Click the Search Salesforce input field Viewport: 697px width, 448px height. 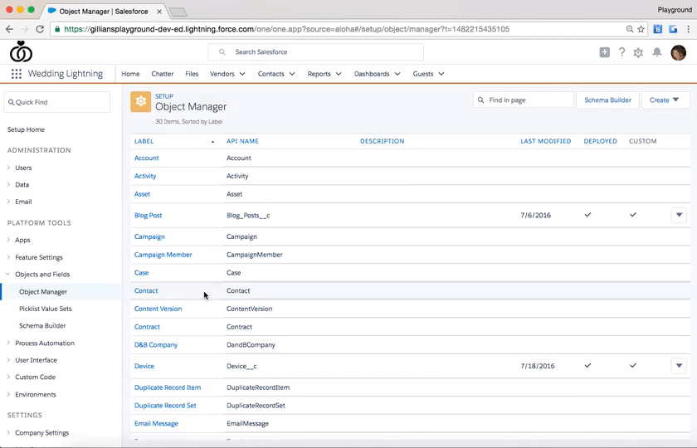[315, 52]
